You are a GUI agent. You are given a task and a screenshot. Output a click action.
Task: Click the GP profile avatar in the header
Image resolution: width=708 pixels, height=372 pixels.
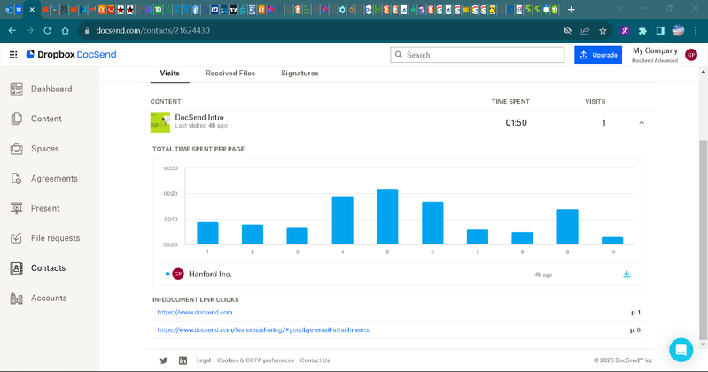click(691, 55)
